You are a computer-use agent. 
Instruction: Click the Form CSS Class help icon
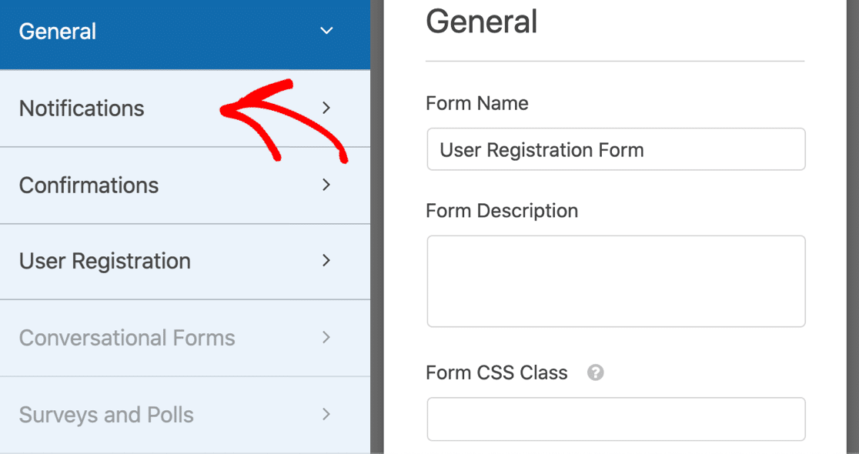[x=596, y=373]
